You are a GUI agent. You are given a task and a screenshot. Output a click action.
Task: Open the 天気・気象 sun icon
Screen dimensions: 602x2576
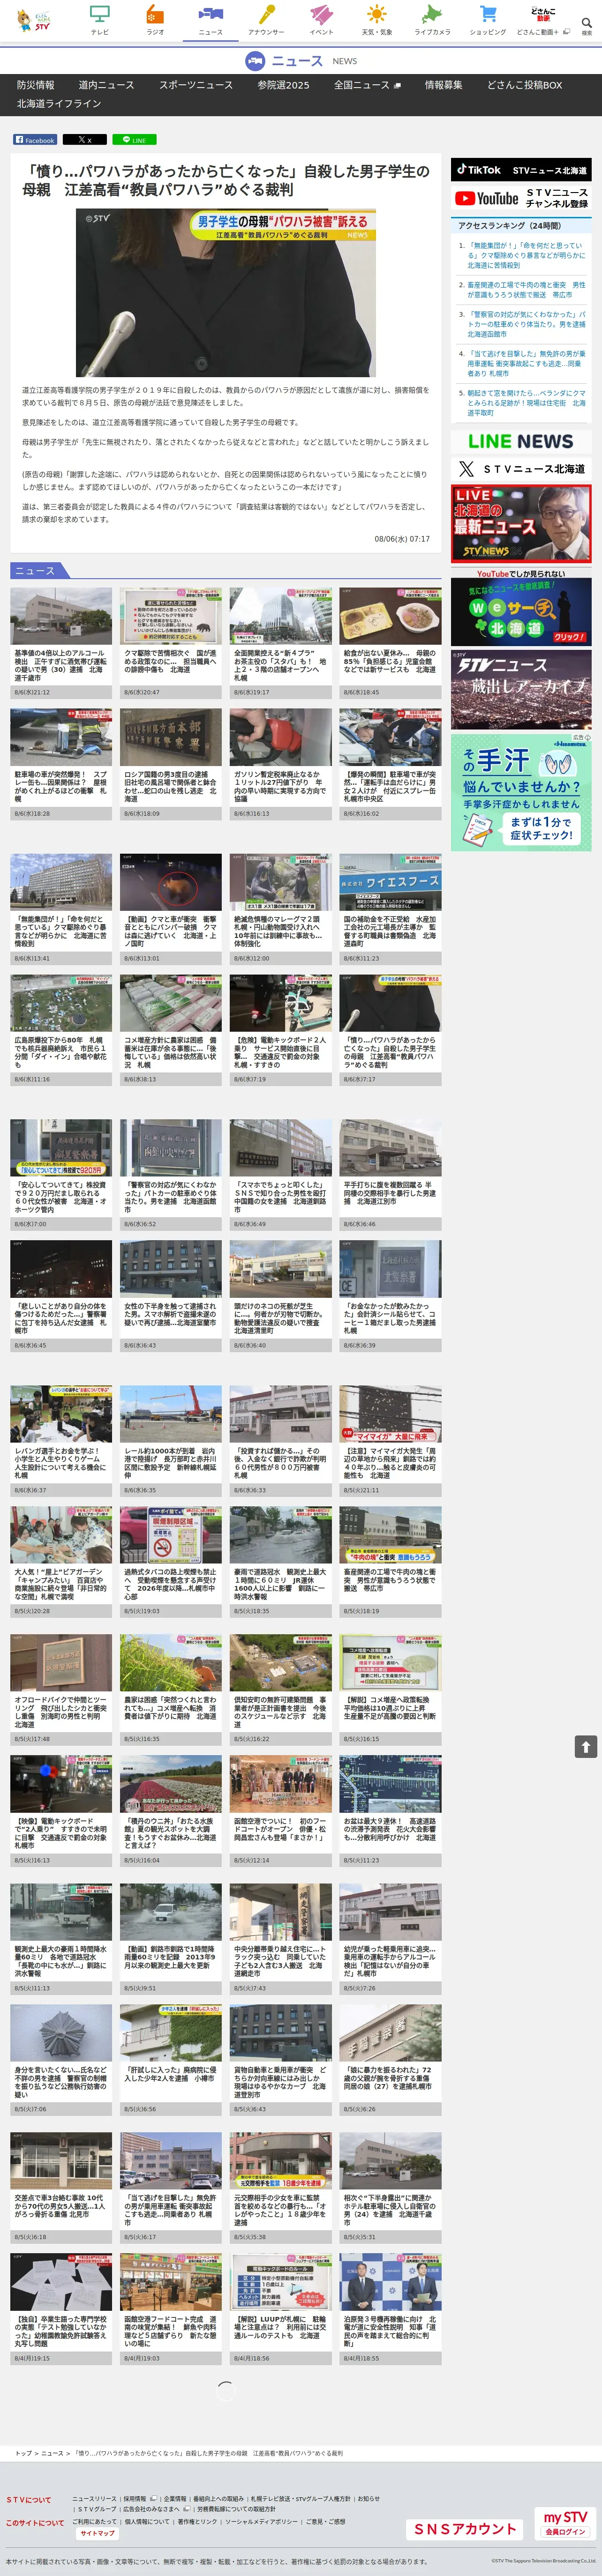(x=376, y=19)
